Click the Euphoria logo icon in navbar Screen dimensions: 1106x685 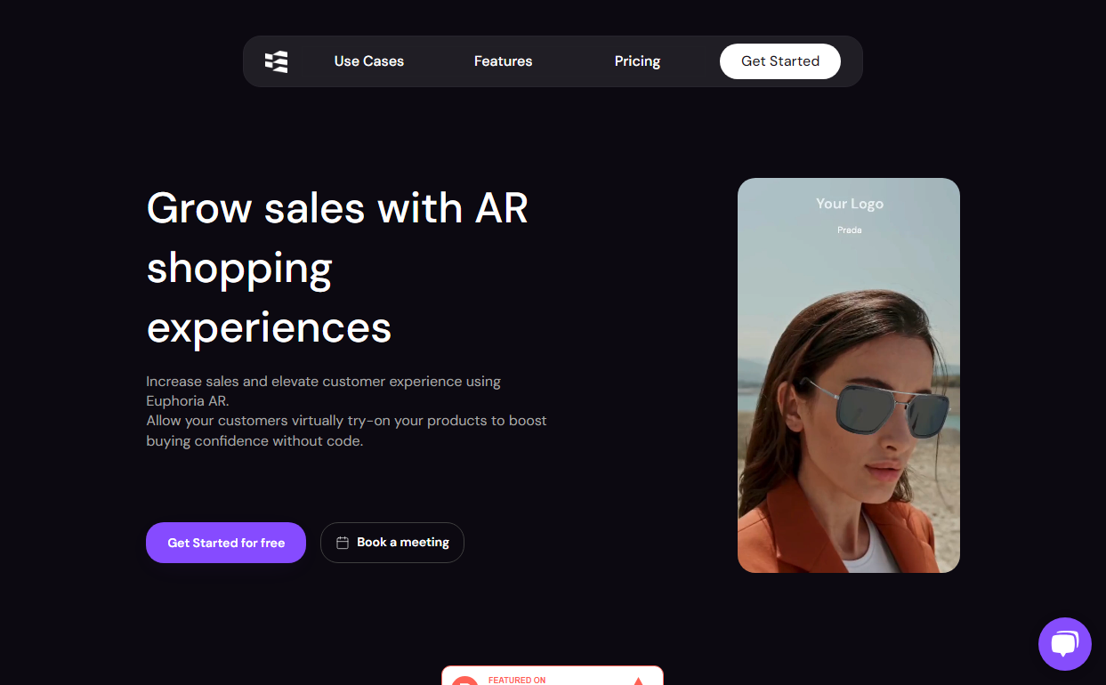click(276, 61)
